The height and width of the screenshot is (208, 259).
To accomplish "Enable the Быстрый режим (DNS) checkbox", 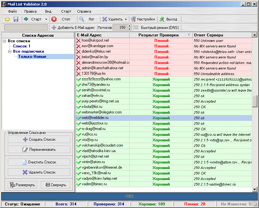I will click(x=136, y=28).
